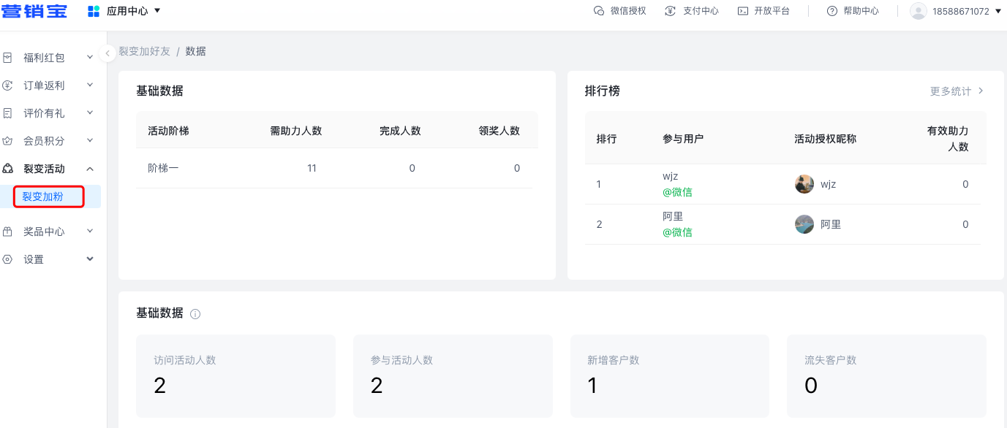
Task: Click the 应用中心 grid icon
Action: coord(94,11)
